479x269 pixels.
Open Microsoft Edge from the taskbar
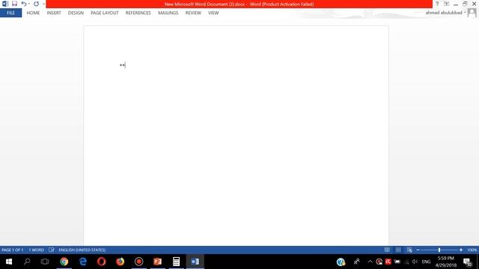83,262
